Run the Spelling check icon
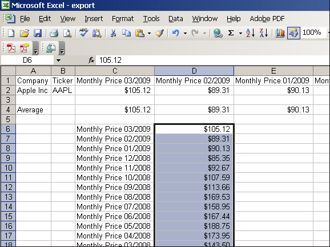330x247 pixels. [84, 33]
